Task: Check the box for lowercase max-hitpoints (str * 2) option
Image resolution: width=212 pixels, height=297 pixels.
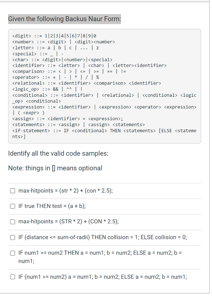Action: pos(13,191)
